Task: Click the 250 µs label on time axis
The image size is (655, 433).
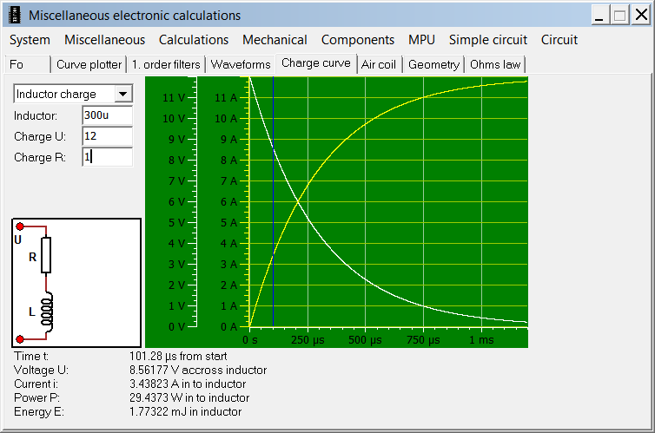Action: tap(308, 340)
